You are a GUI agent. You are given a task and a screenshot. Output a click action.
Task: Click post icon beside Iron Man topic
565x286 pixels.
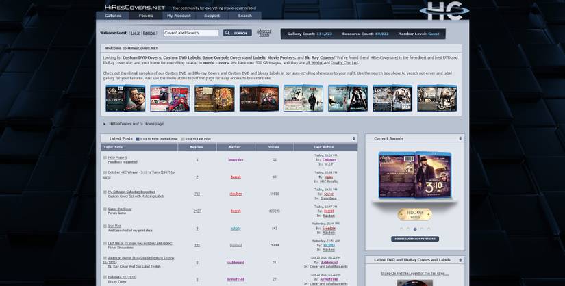[x=105, y=226]
